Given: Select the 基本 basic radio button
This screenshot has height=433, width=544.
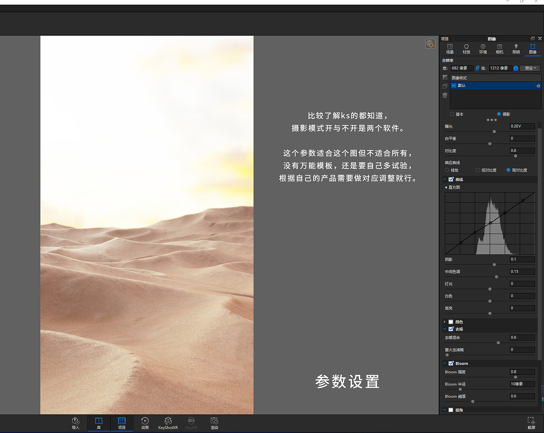Looking at the screenshot, I should tap(452, 114).
